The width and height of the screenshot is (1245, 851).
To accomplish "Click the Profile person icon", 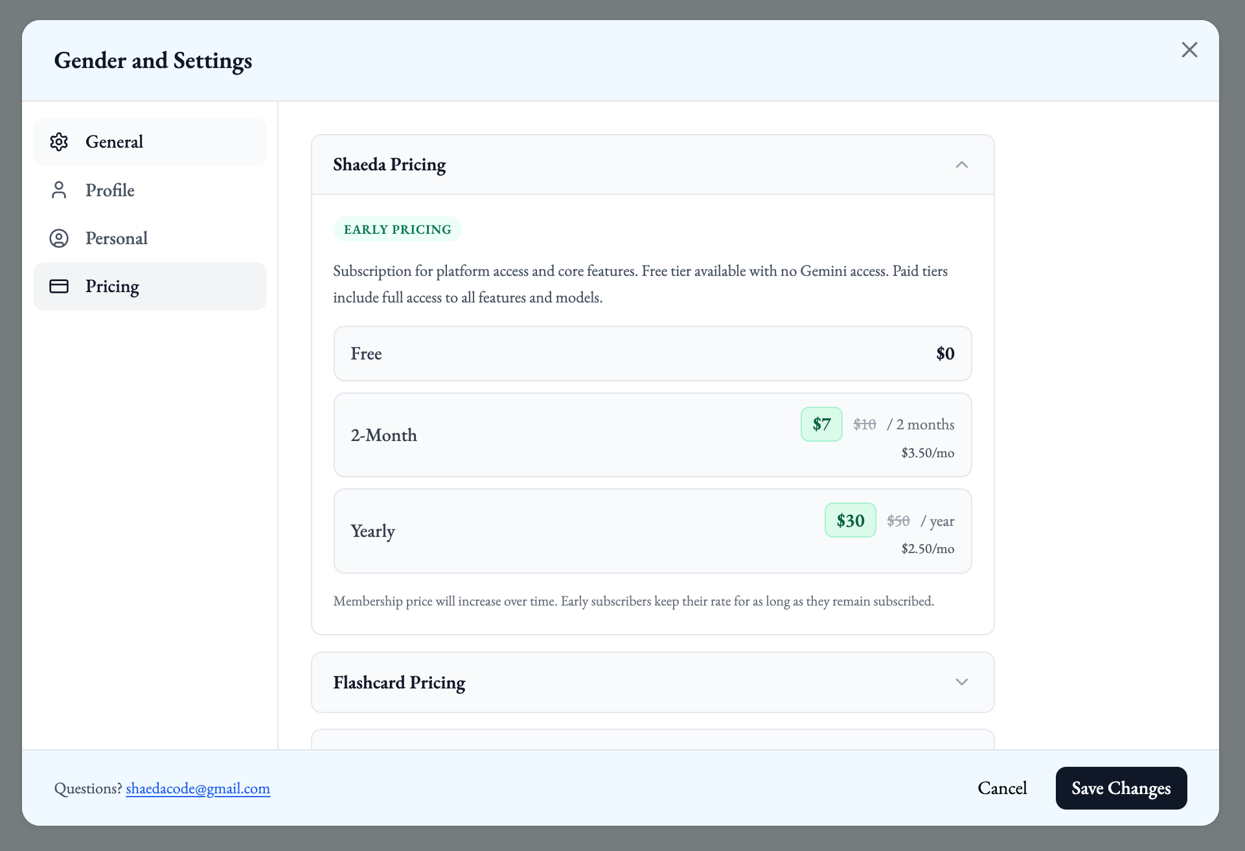I will (x=59, y=190).
